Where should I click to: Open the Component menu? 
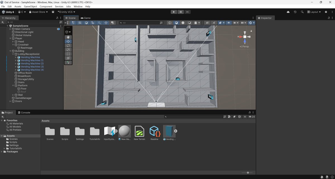click(x=46, y=6)
